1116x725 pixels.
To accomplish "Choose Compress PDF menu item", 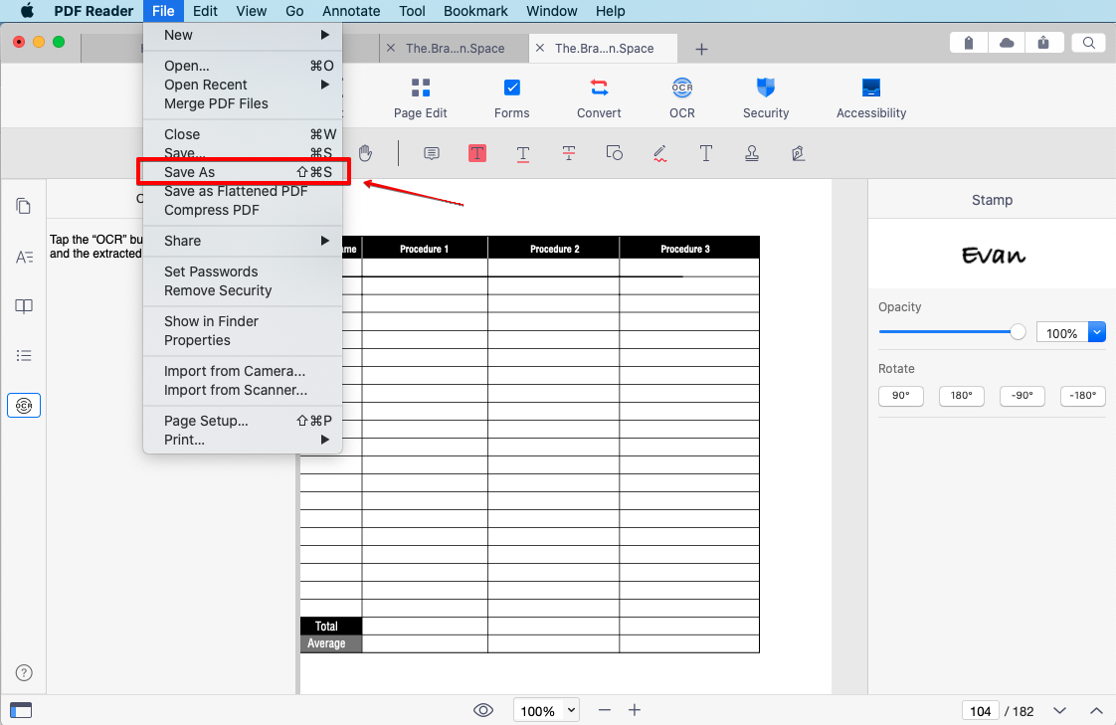I will [x=242, y=210].
